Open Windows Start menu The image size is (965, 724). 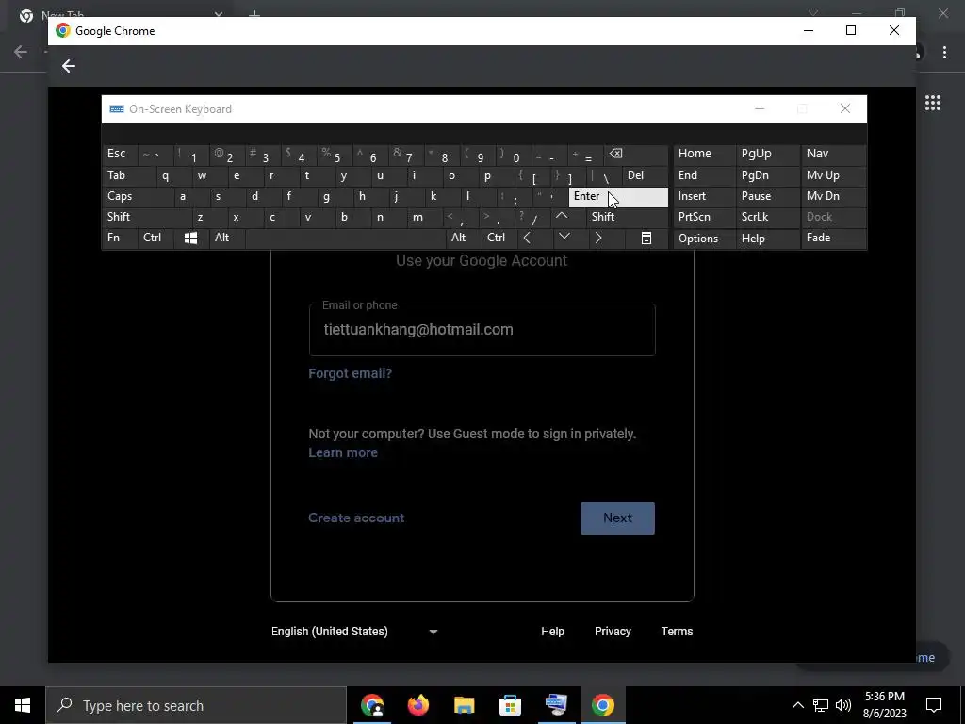click(23, 705)
